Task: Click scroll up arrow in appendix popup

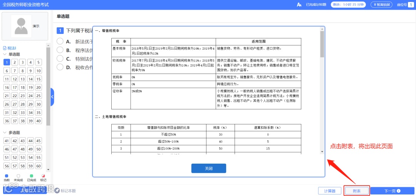Action: click(322, 28)
